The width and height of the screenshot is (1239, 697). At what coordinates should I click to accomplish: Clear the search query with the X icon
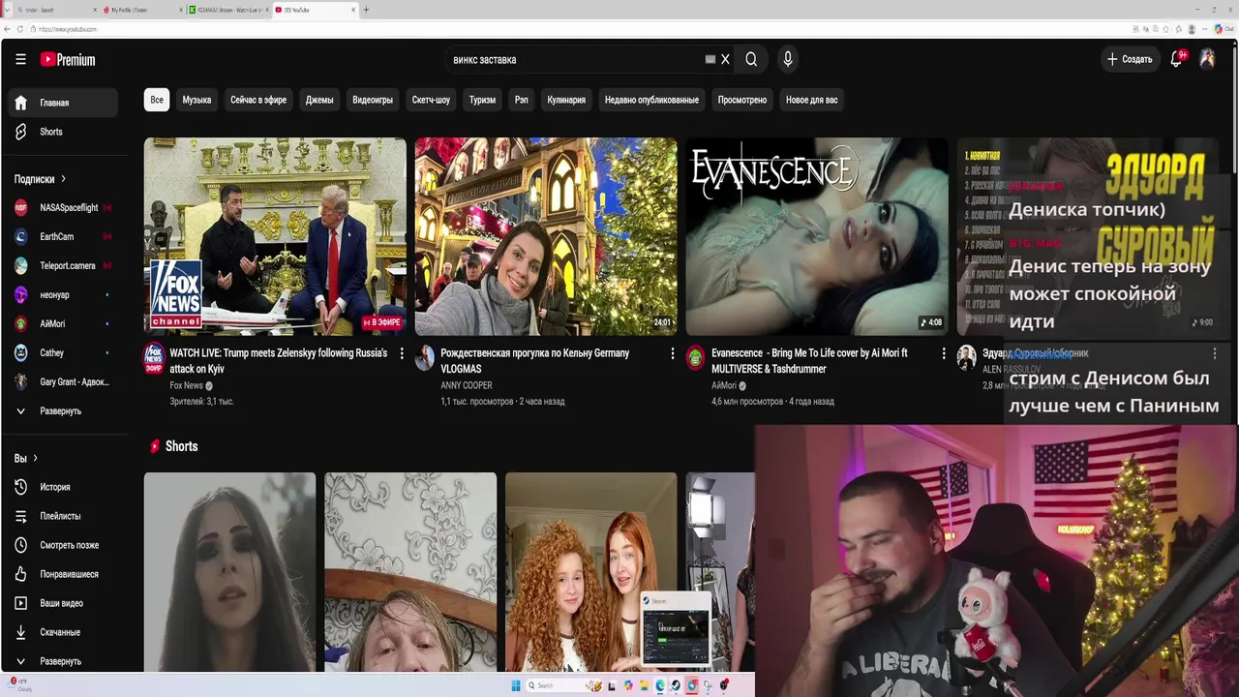click(725, 59)
